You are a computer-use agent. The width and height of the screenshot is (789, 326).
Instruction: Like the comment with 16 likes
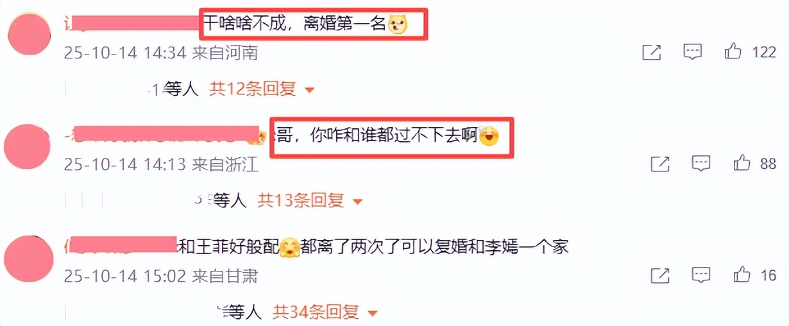pos(742,275)
